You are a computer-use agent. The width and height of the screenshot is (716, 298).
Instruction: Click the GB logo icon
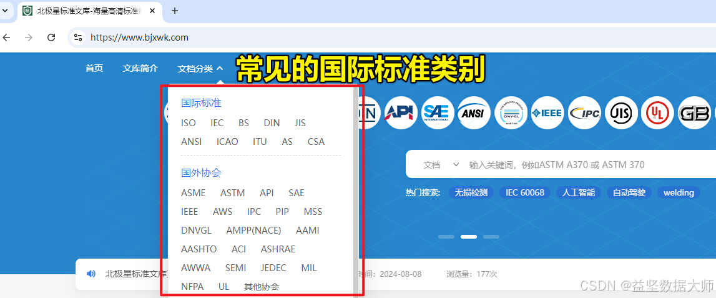tap(694, 112)
